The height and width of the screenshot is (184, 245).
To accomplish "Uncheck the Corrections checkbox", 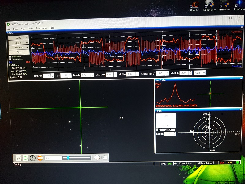I will click(x=10, y=59).
